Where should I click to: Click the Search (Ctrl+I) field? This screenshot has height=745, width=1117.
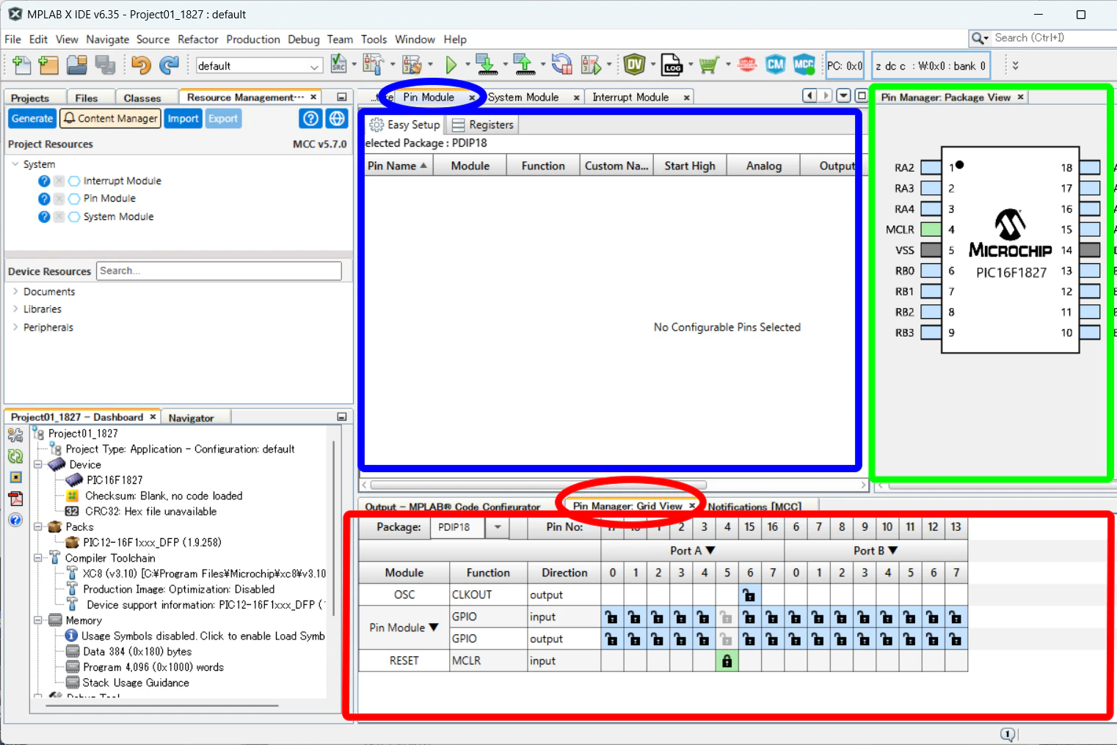pyautogui.click(x=1054, y=38)
